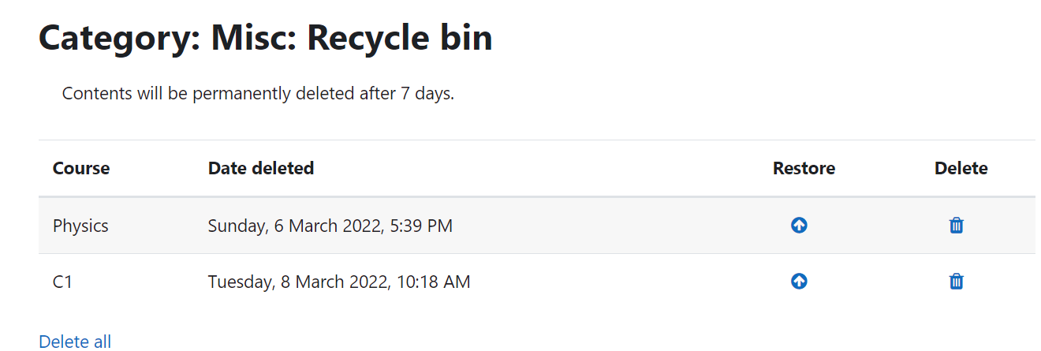Click the Recycle bin words in heading
The image size is (1041, 351).
click(400, 37)
